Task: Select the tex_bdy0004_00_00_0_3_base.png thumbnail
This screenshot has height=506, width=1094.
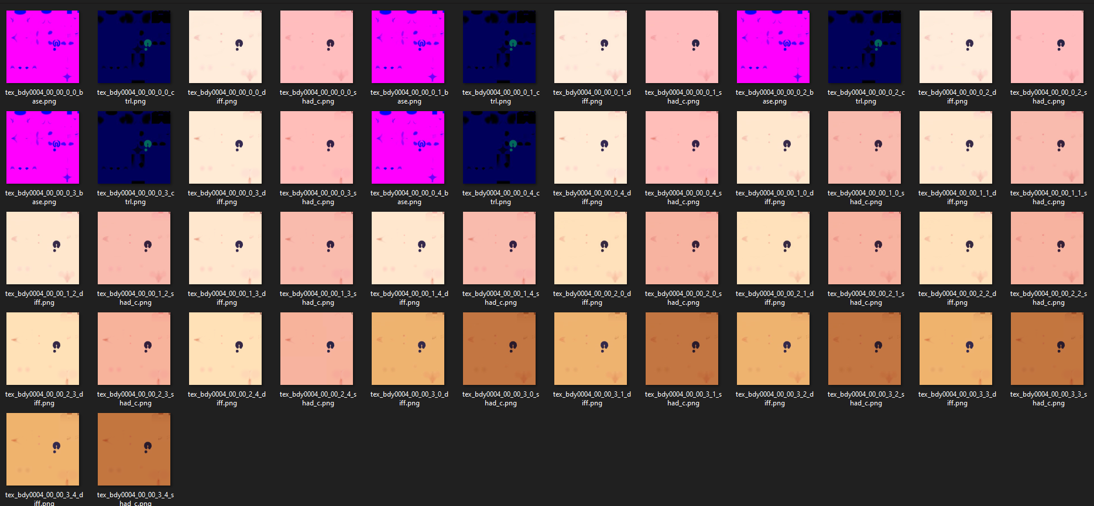Action: point(43,147)
